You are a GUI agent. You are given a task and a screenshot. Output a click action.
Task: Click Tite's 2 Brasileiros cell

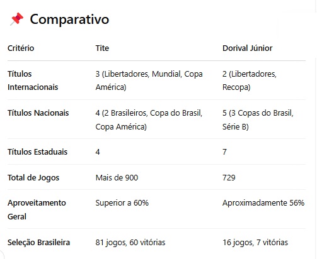point(149,119)
